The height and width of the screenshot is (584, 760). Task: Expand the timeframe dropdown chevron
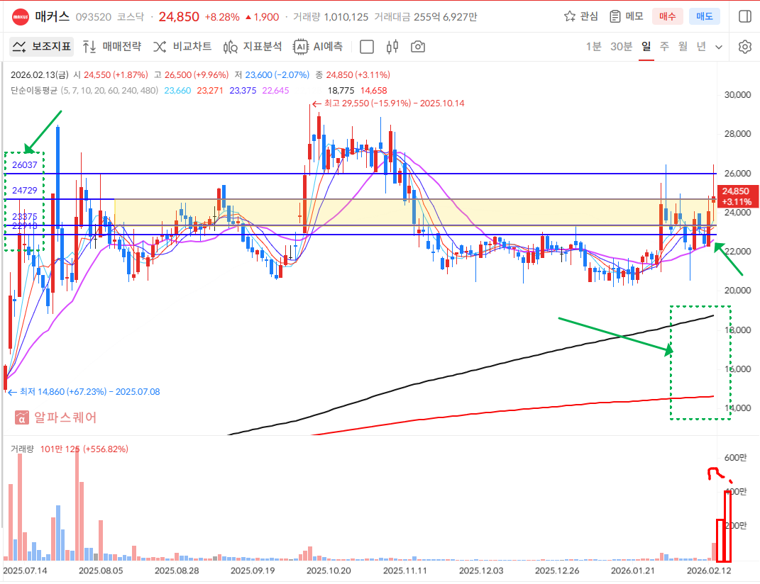pos(719,47)
